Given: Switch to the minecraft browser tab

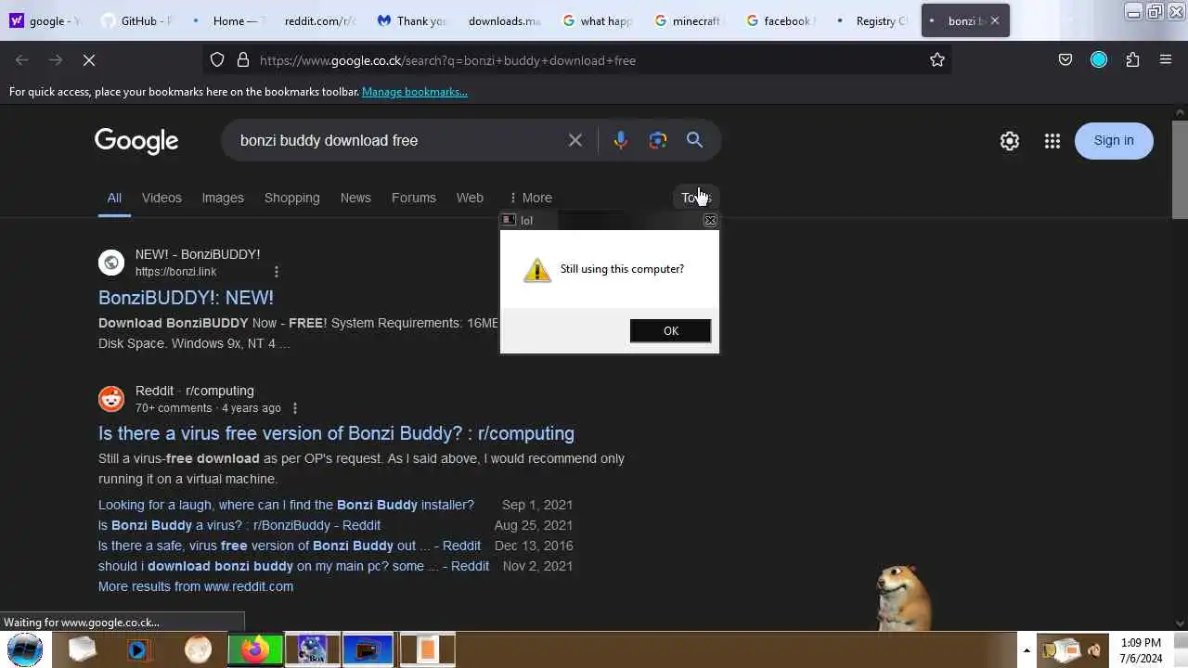Looking at the screenshot, I should click(x=688, y=20).
